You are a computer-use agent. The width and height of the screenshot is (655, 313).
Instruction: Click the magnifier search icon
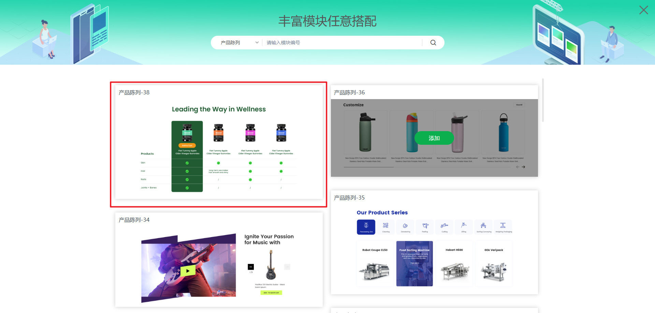(x=433, y=43)
